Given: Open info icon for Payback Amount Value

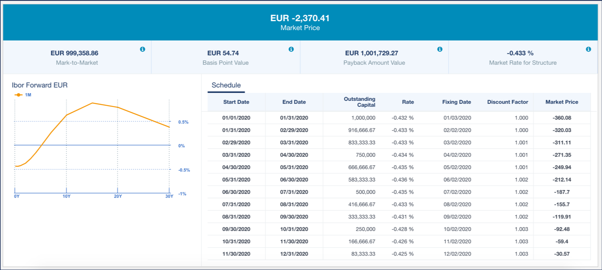Looking at the screenshot, I should 440,49.
